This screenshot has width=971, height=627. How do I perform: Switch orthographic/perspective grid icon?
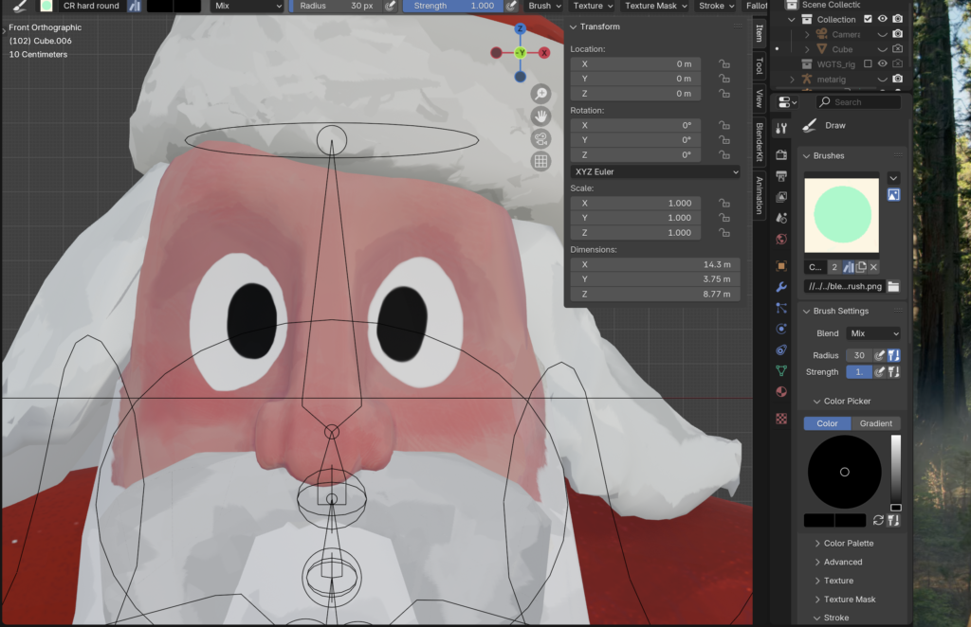coord(540,161)
